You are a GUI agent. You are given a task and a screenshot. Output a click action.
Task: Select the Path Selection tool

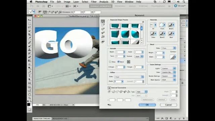pos(30,79)
